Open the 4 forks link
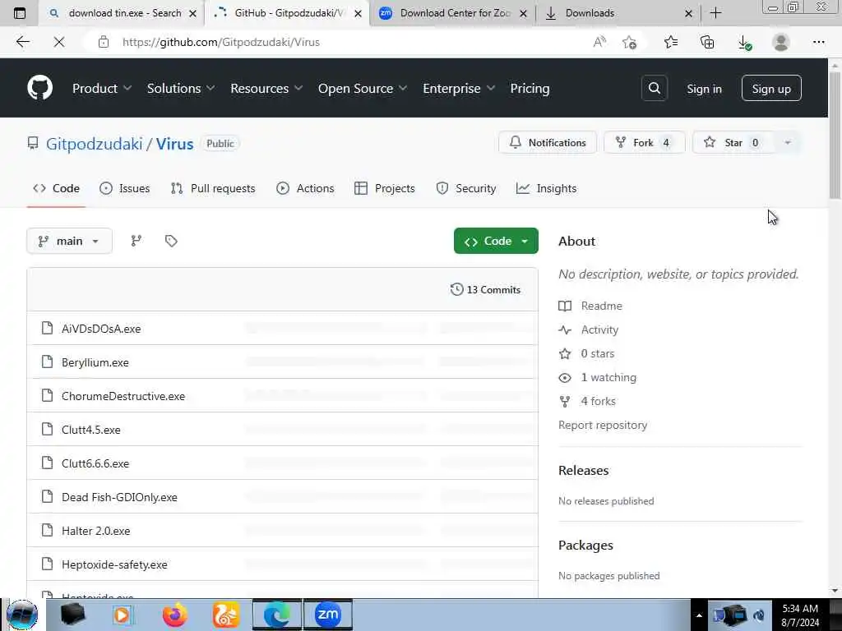The height and width of the screenshot is (631, 842). 599,401
